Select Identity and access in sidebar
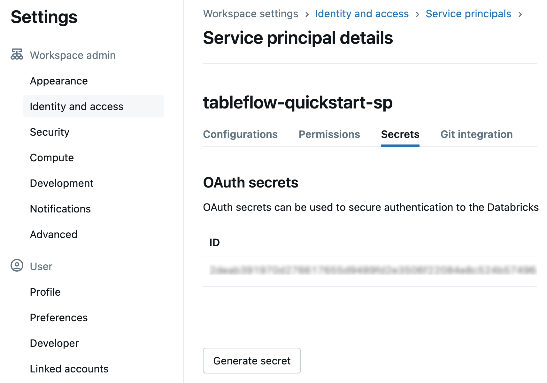Screen dimensions: 547x383 click(77, 107)
